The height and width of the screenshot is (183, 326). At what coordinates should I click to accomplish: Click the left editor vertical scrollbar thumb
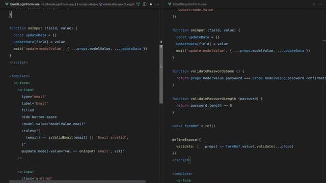[161, 74]
